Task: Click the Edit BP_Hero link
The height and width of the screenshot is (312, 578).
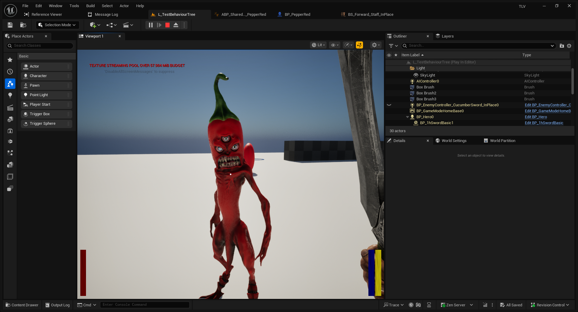Action: (536, 117)
